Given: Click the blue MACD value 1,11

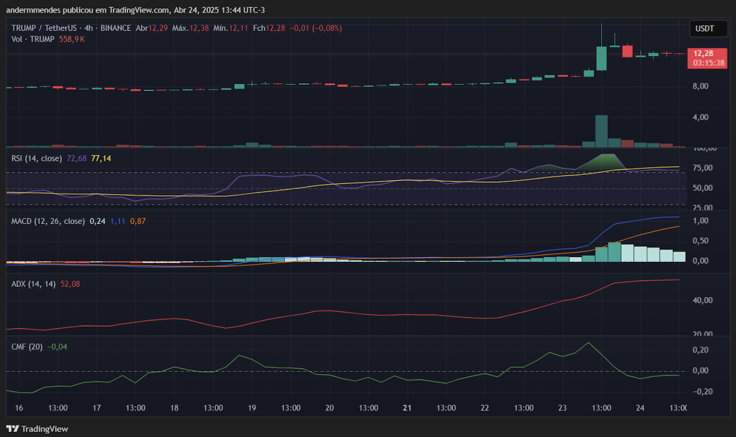Looking at the screenshot, I should pyautogui.click(x=118, y=221).
